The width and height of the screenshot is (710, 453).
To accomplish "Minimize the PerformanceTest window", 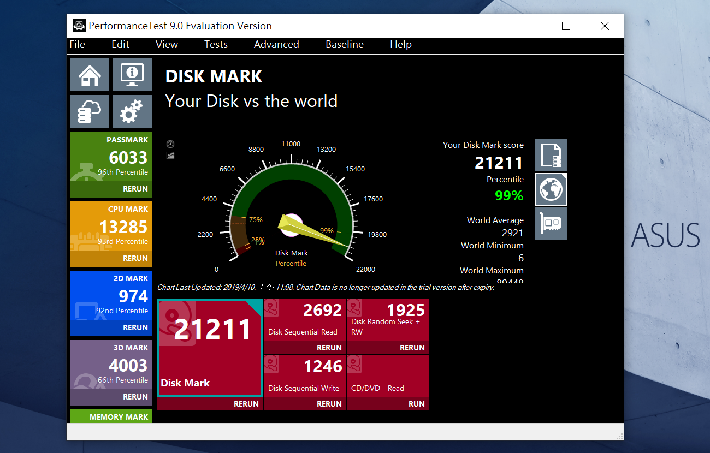I will (x=528, y=26).
